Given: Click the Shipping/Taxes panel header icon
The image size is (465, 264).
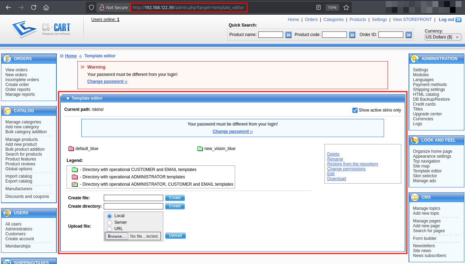Looking at the screenshot, I should click(x=7, y=262).
